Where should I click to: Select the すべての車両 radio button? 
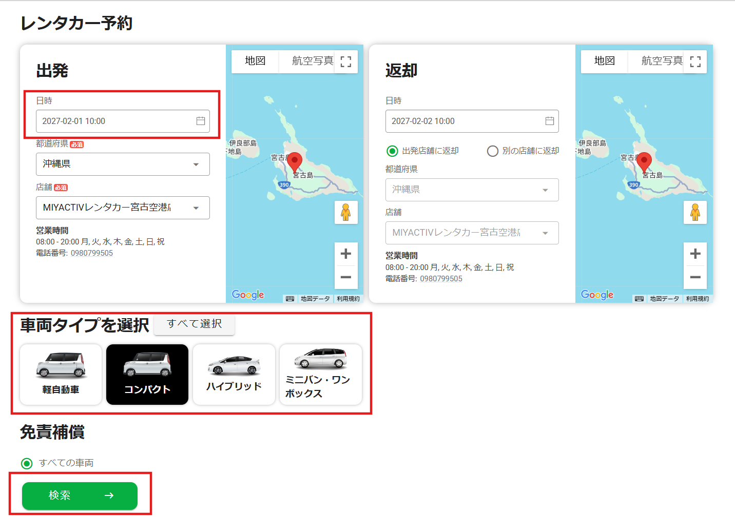(x=27, y=464)
